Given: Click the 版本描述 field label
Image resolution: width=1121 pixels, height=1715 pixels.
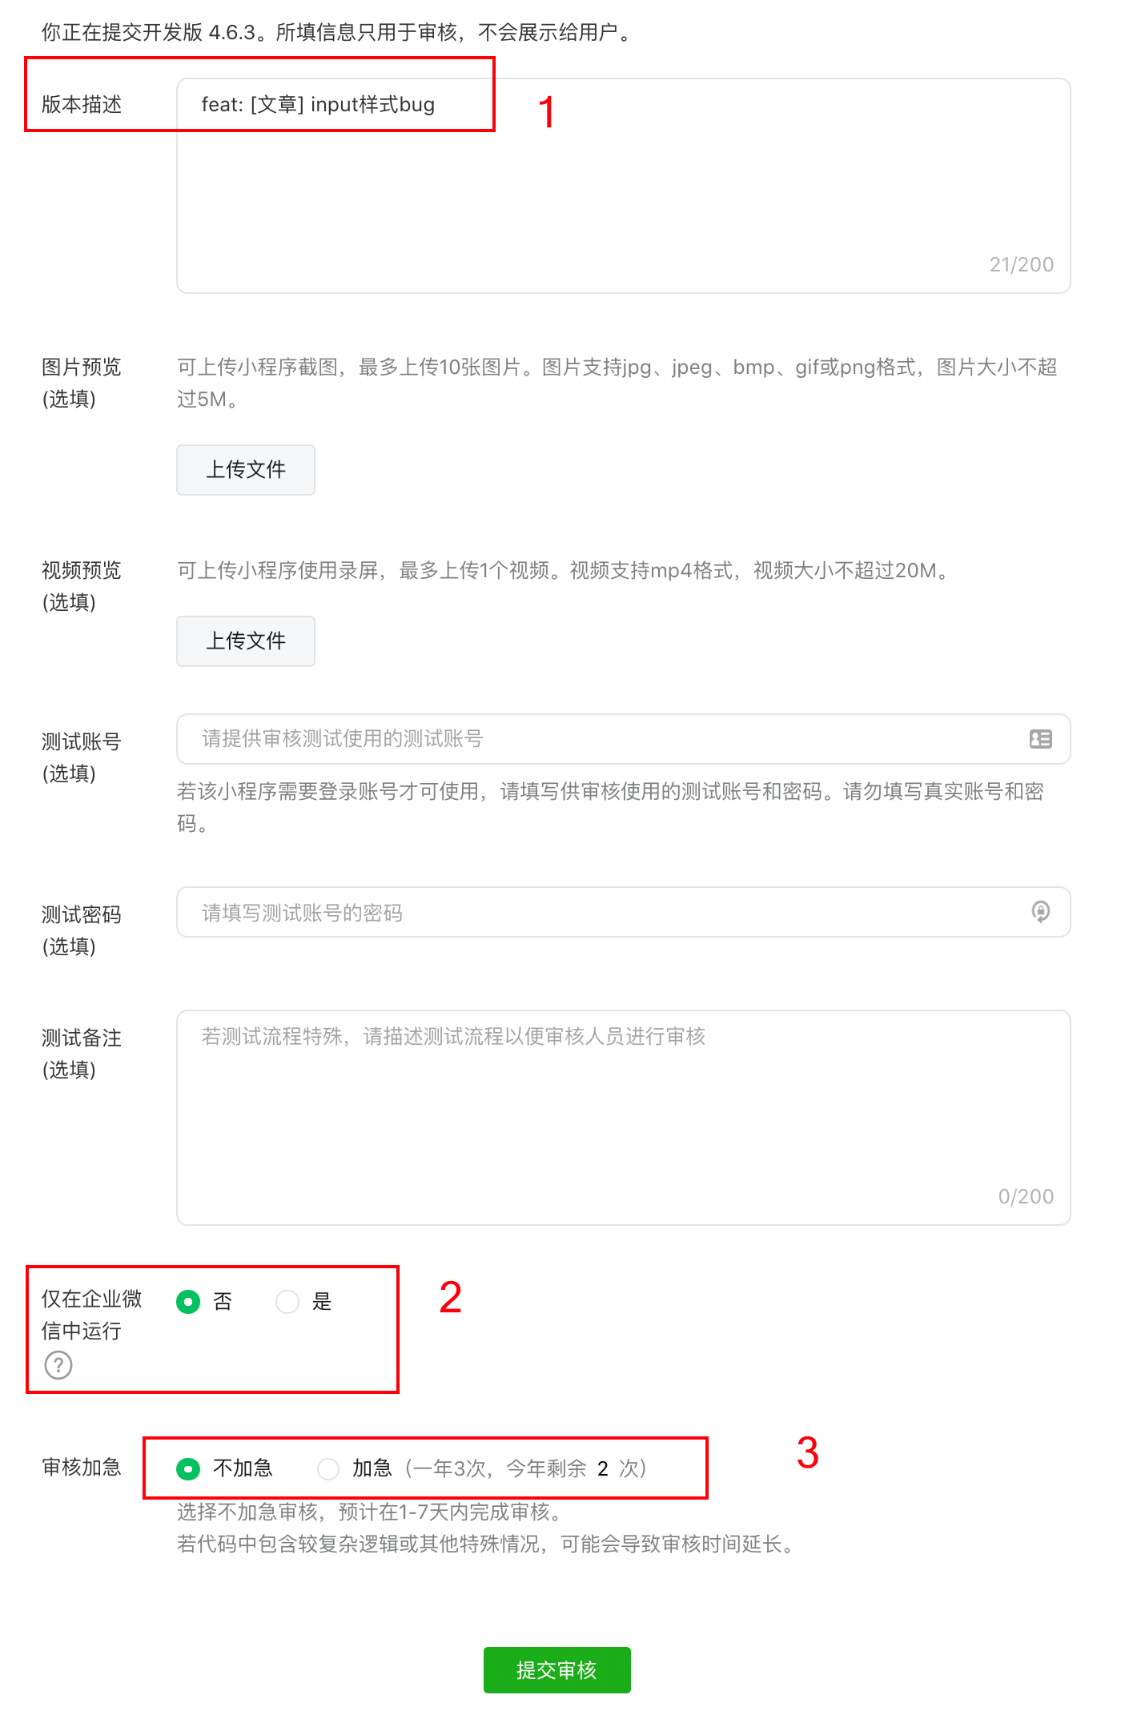Looking at the screenshot, I should (82, 105).
